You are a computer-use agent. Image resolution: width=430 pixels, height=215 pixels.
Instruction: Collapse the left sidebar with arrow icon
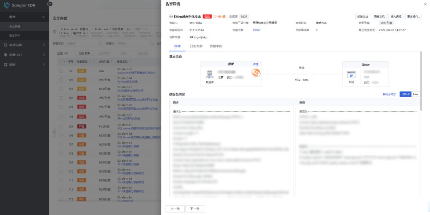pos(50,4)
